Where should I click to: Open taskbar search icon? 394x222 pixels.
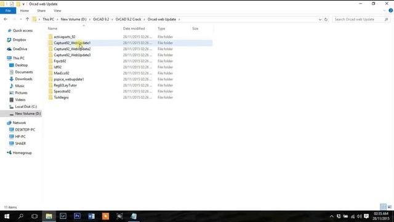(x=21, y=216)
